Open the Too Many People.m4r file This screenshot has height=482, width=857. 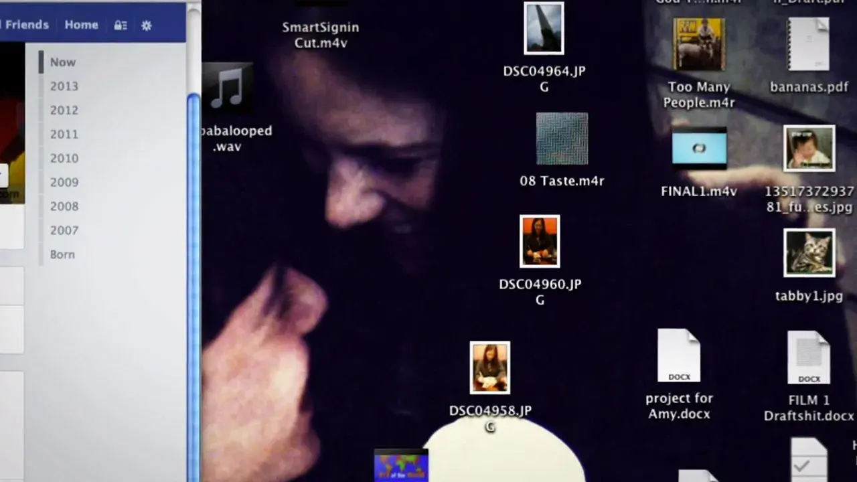[699, 44]
